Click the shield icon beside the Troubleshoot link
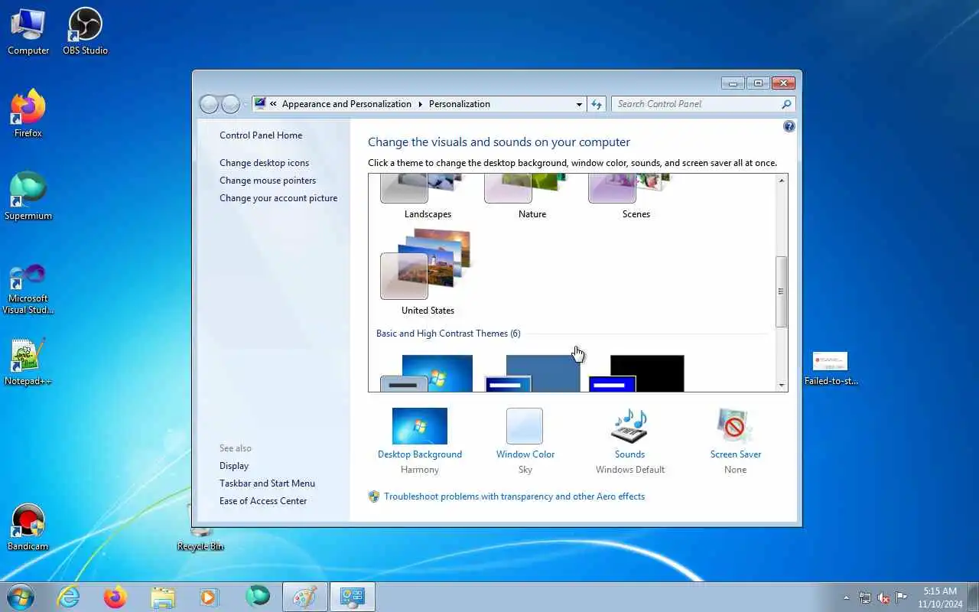Viewport: 979px width, 612px height. click(374, 496)
